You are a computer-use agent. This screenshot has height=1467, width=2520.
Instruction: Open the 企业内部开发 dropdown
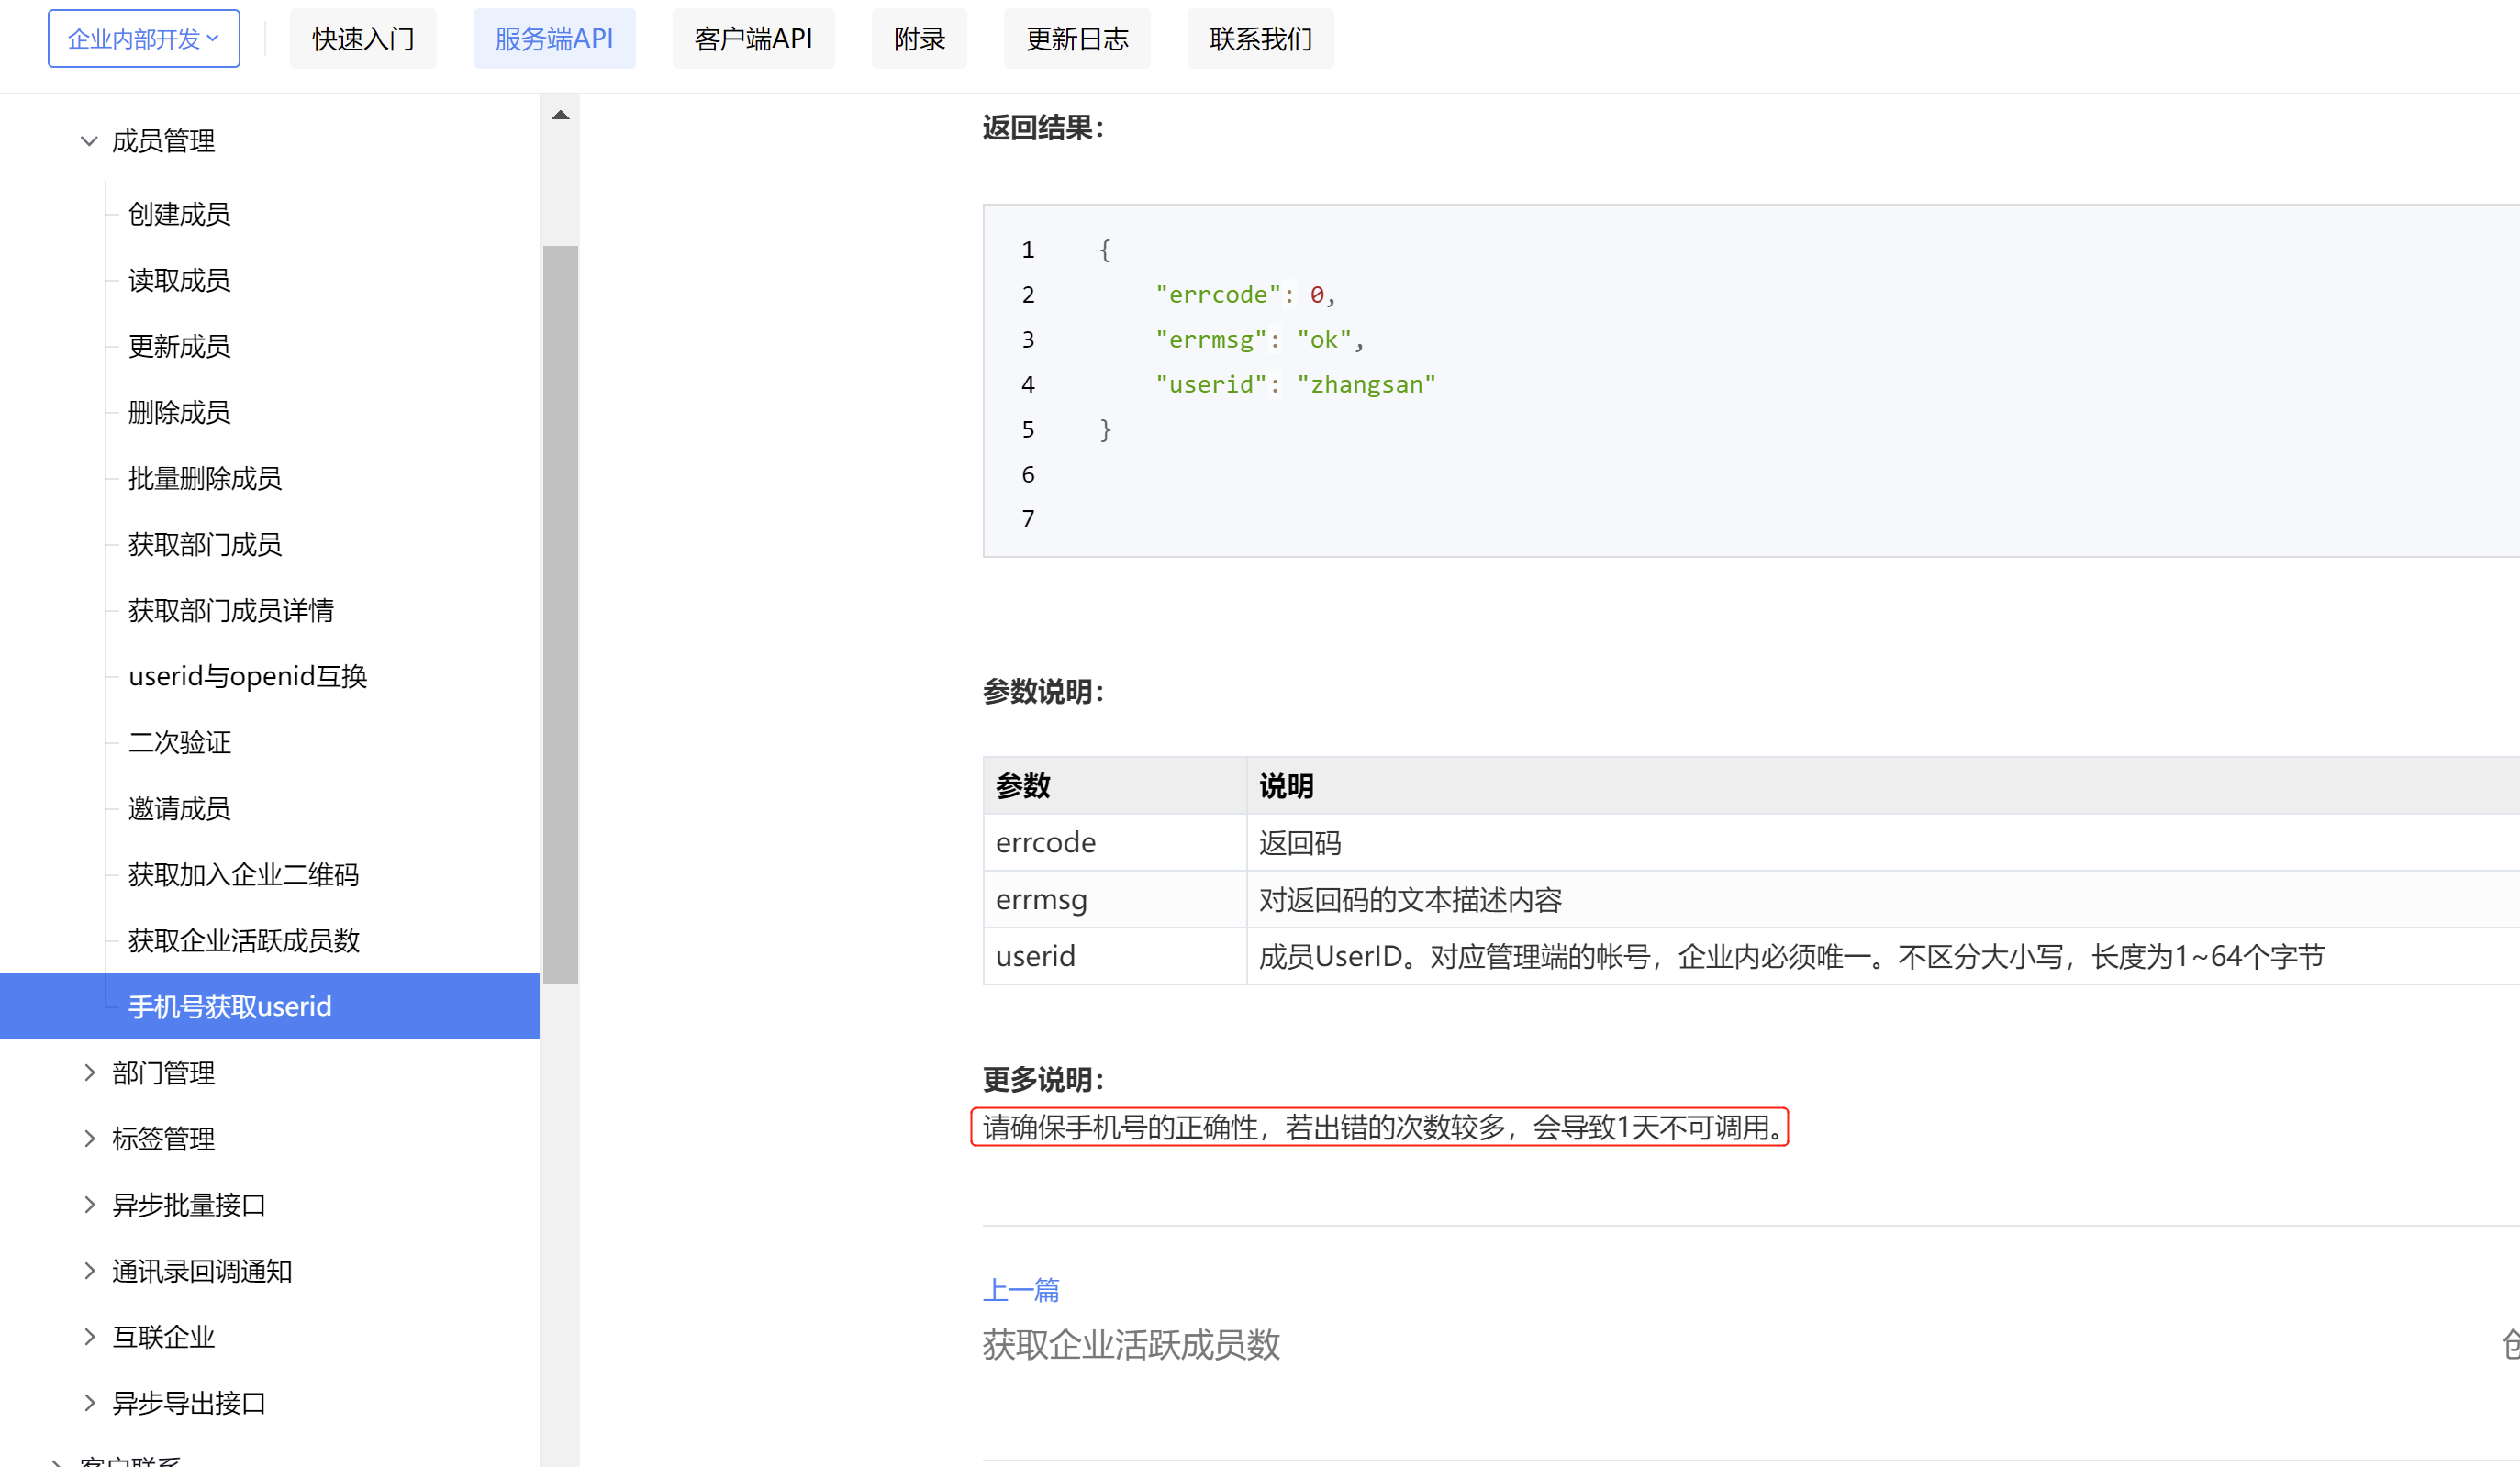[x=143, y=38]
